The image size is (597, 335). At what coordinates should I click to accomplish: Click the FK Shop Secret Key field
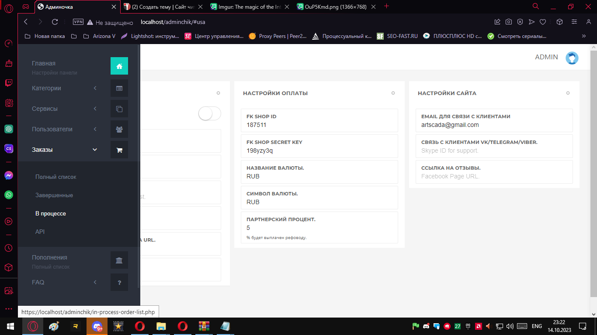point(319,146)
